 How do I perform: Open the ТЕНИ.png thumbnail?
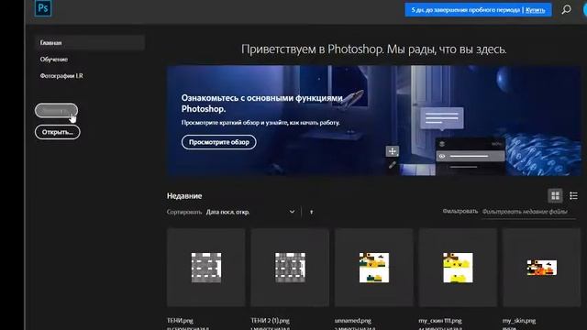(205, 268)
